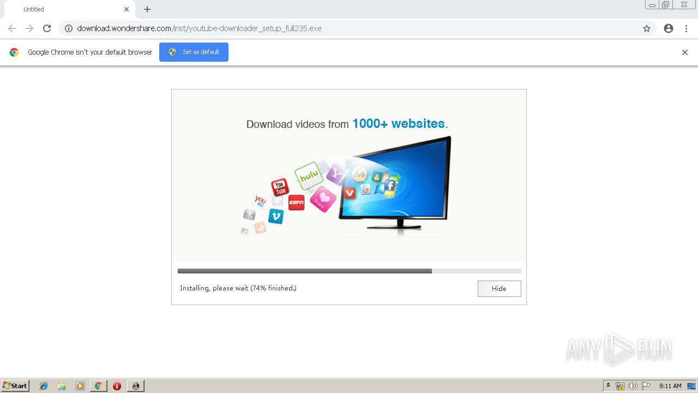The height and width of the screenshot is (393, 698).
Task: Click the volume speaker tray icon
Action: click(x=633, y=386)
